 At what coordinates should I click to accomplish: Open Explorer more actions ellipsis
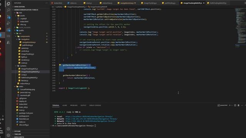(47, 3)
